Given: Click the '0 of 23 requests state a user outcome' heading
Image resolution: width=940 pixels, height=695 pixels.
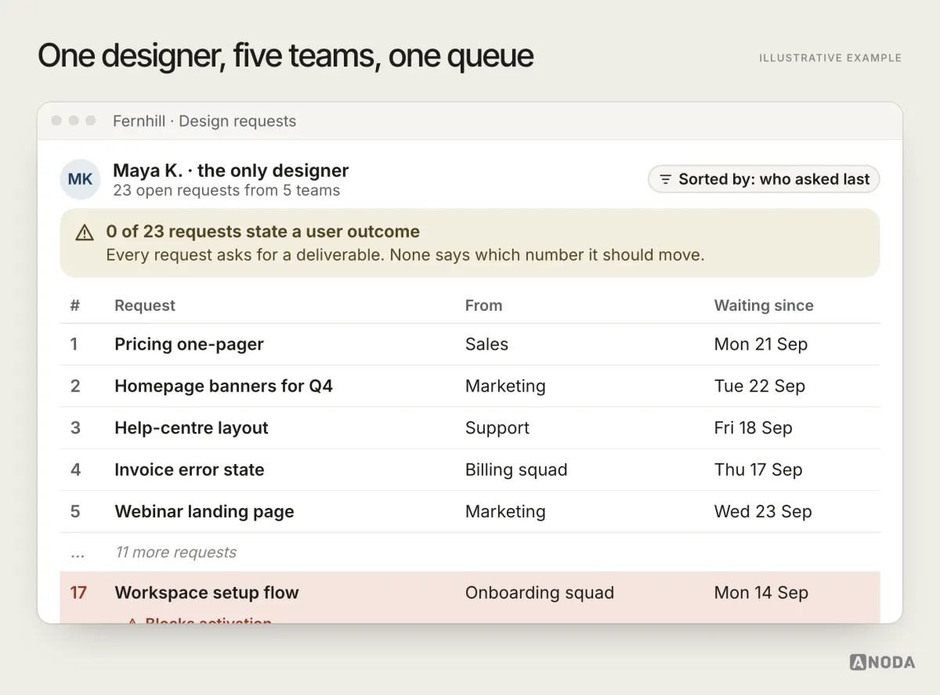Looking at the screenshot, I should click(263, 232).
